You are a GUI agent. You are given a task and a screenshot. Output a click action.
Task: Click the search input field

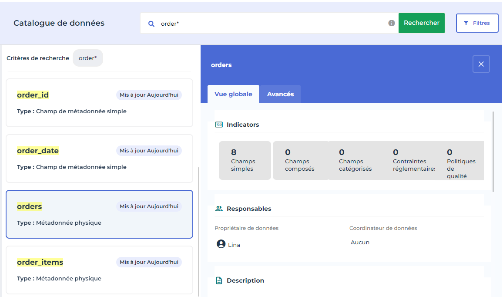[x=270, y=24]
